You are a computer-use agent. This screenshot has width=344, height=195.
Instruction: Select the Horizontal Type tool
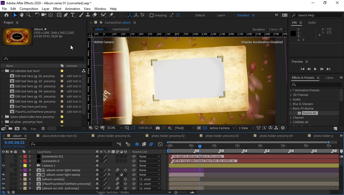pyautogui.click(x=73, y=15)
